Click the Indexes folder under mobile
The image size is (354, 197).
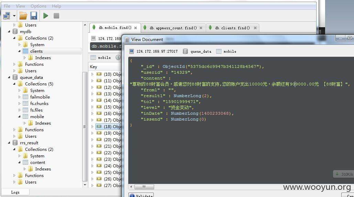(x=43, y=123)
